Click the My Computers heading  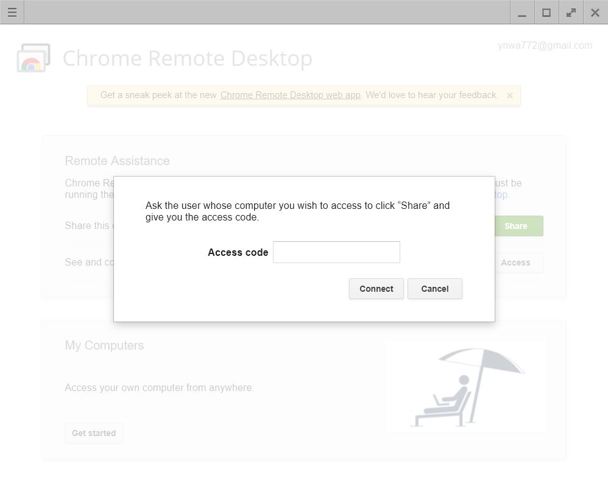[104, 345]
